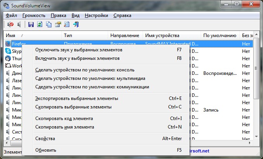Open the Файл menu
Image resolution: width=263 pixels, height=159 pixels.
[11, 15]
